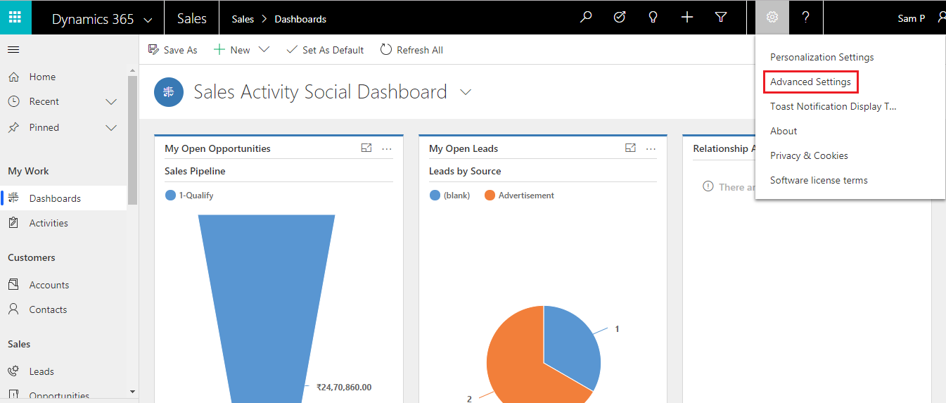Collapse the sidebar with hamburger icon
946x403 pixels.
tap(13, 50)
